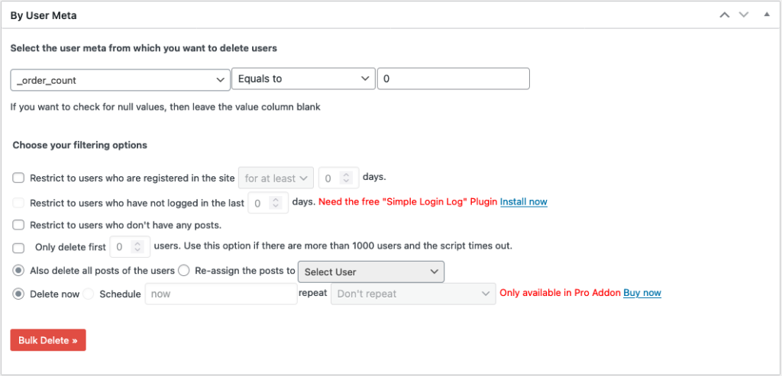The image size is (782, 376).
Task: Enable restrict to registered users checkbox
Action: point(18,178)
